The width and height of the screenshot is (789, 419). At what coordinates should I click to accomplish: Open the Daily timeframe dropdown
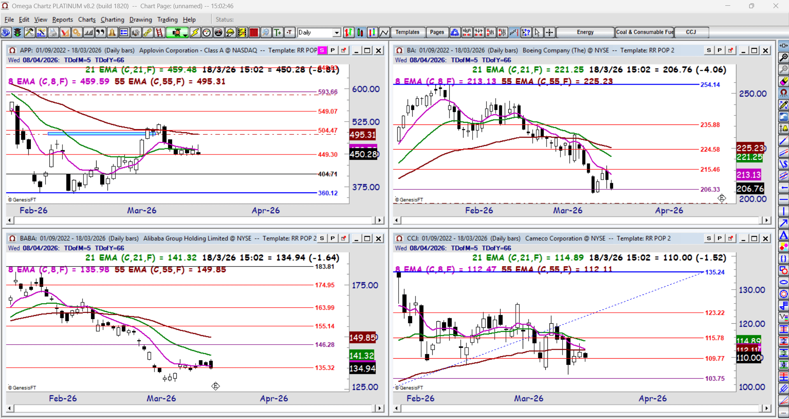tap(337, 32)
